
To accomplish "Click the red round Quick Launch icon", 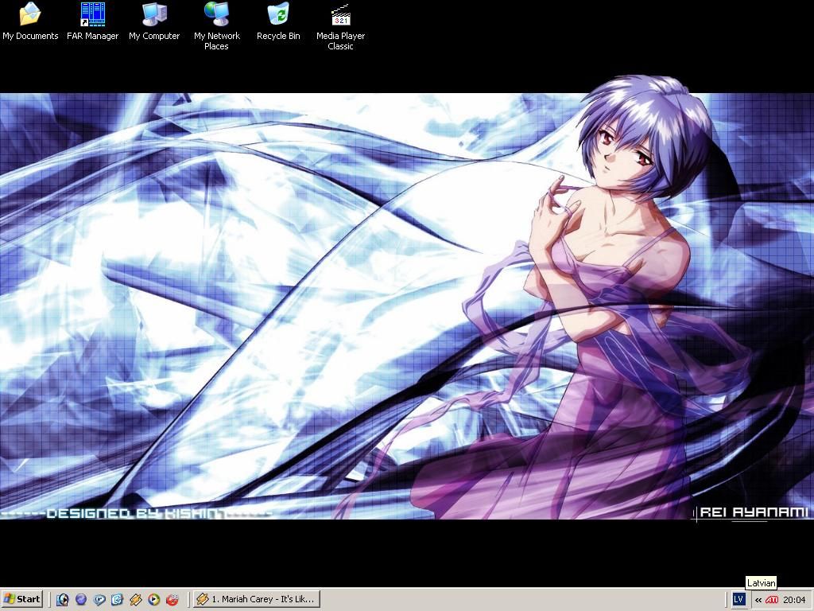I will tap(172, 600).
